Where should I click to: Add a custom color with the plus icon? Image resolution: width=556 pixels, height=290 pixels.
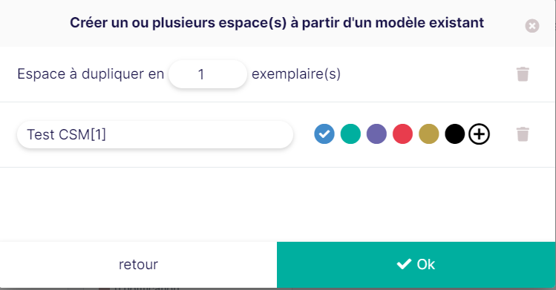click(x=479, y=134)
